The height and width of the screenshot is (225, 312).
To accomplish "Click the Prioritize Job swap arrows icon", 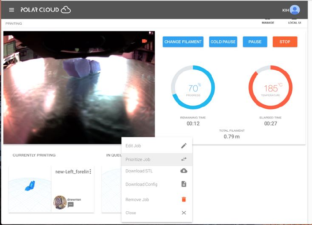I will [x=184, y=159].
